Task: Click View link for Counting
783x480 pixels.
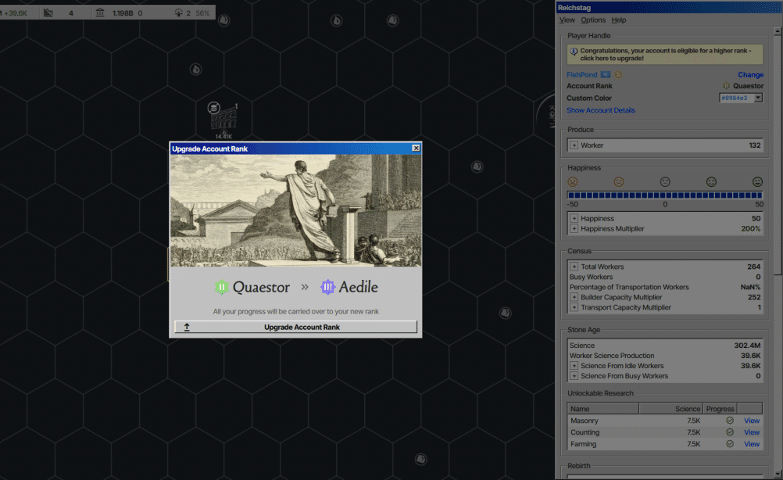Action: [752, 432]
